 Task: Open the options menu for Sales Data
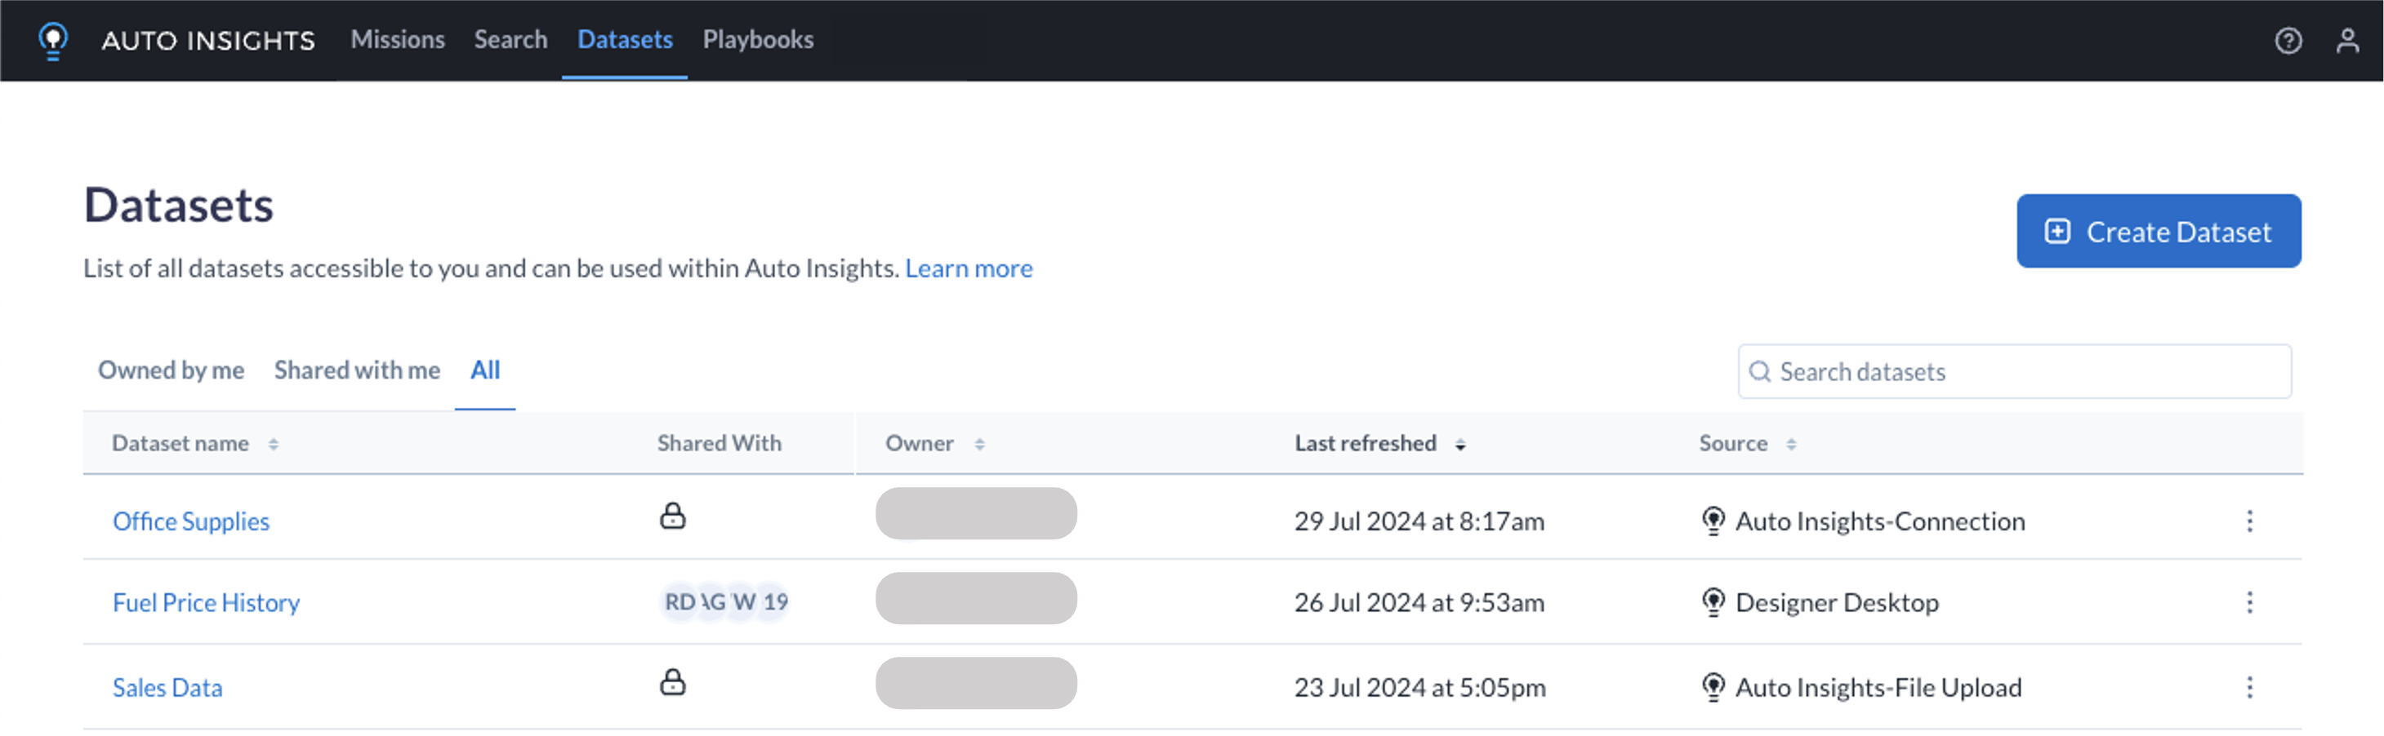[x=2251, y=687]
